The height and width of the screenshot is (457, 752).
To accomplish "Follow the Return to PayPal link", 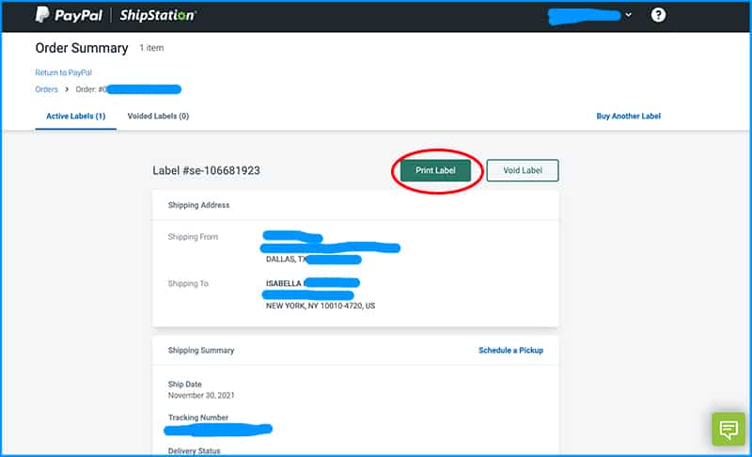I will click(x=63, y=72).
